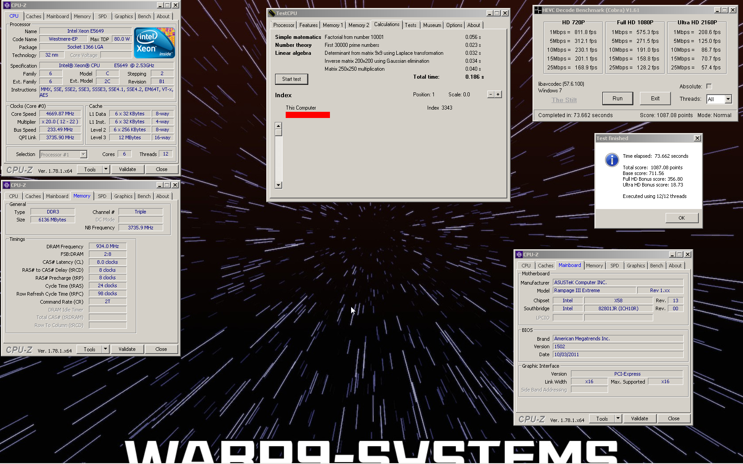Viewport: 743px width, 464px height.
Task: Click the Instructions list field
Action: [107, 92]
